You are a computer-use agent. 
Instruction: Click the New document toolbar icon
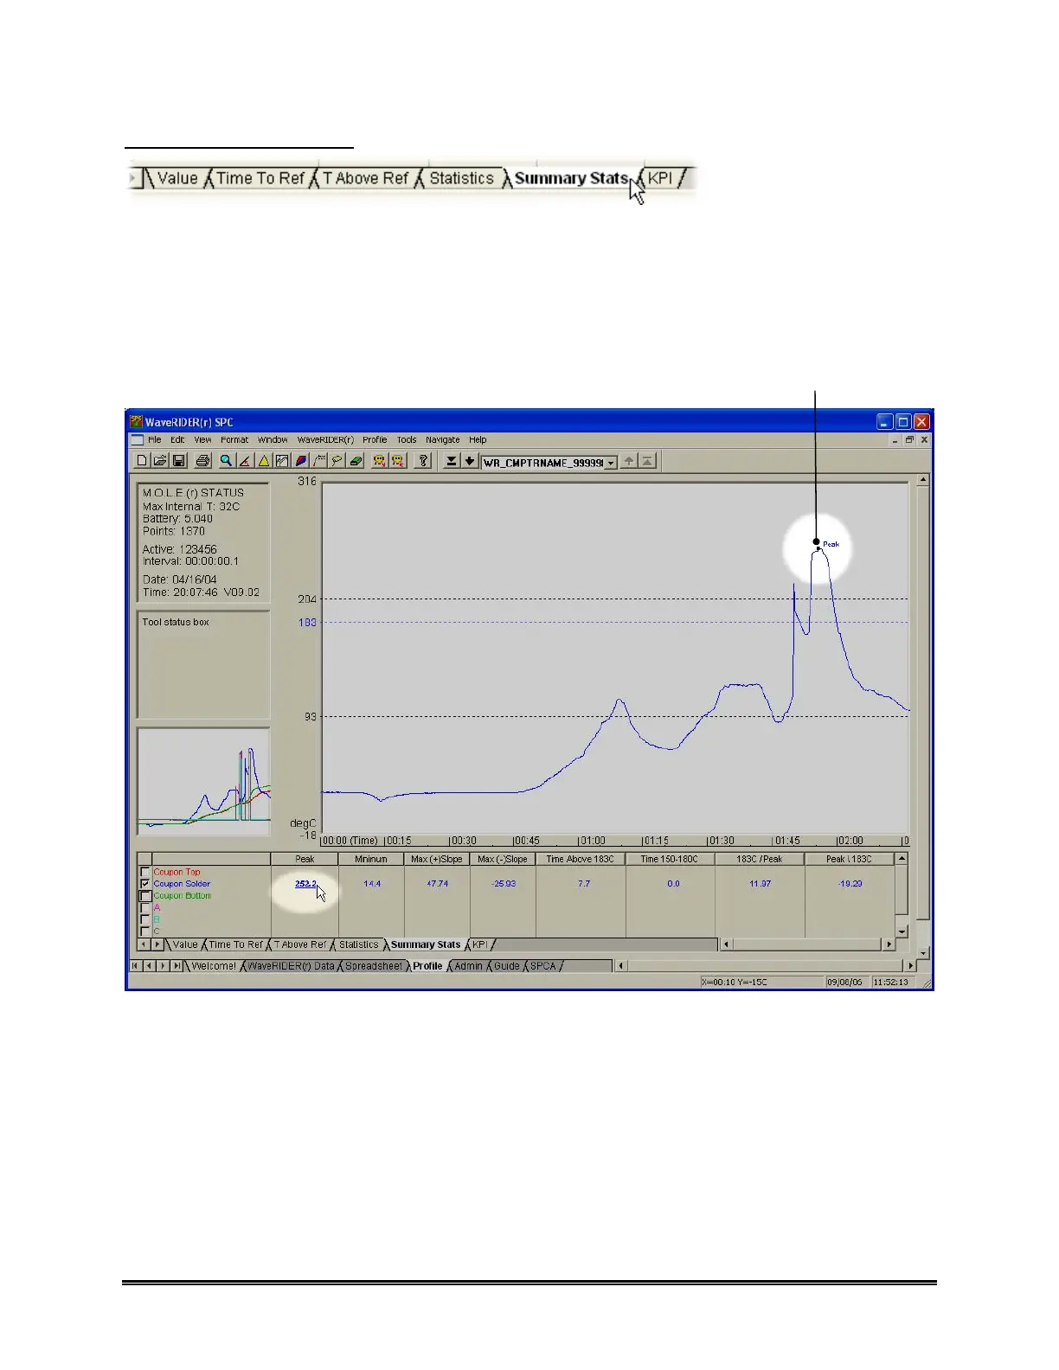tap(142, 461)
